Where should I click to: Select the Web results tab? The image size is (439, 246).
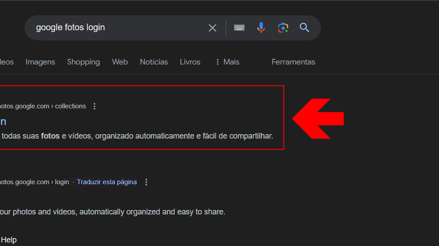120,62
